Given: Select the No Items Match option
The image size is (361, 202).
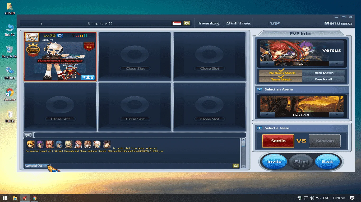Looking at the screenshot, I should coord(280,73).
